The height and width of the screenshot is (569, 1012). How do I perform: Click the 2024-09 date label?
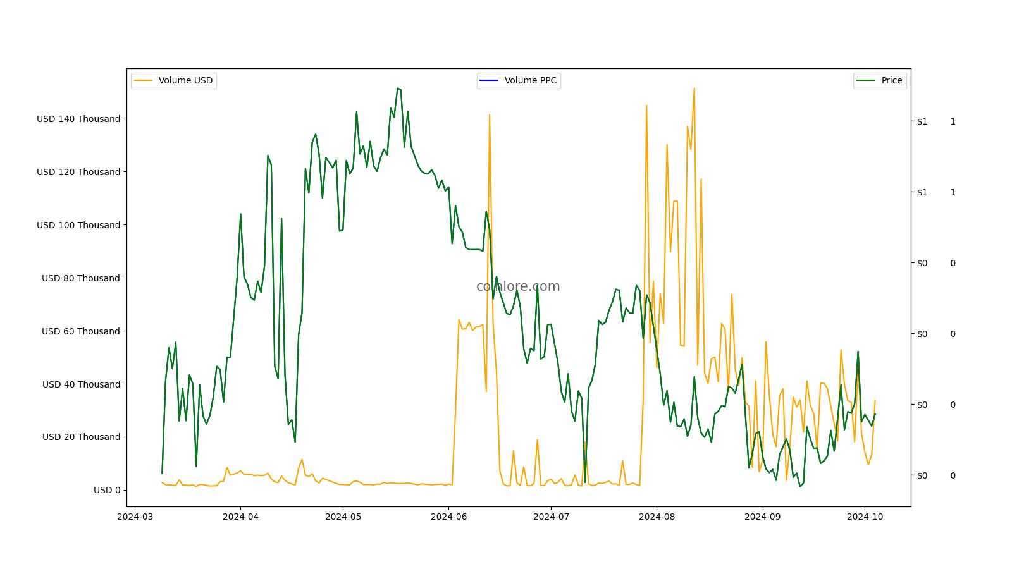762,516
